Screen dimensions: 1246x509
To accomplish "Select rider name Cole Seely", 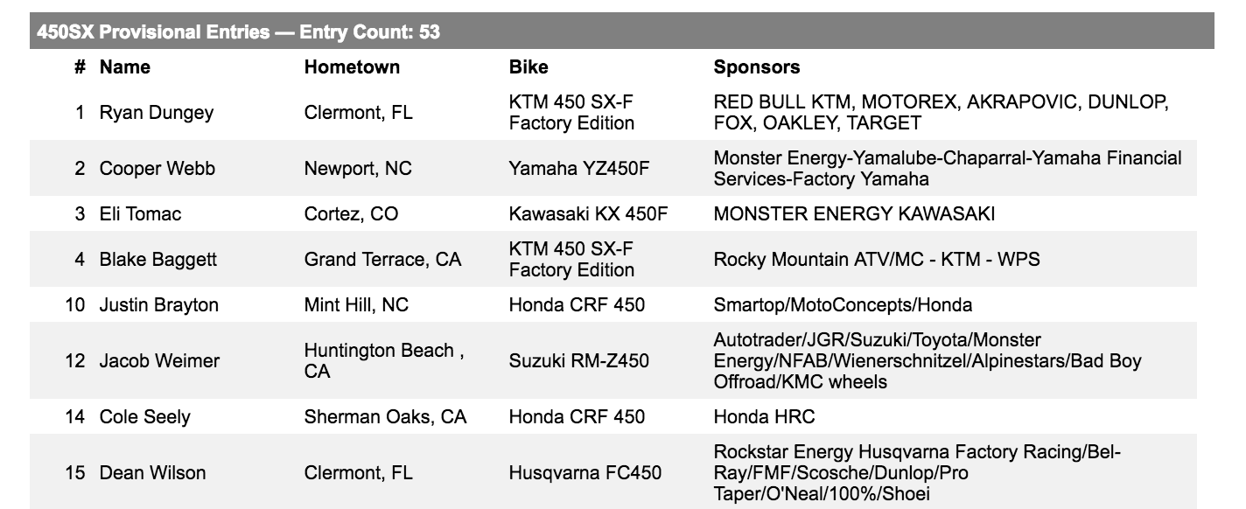I will pos(144,417).
